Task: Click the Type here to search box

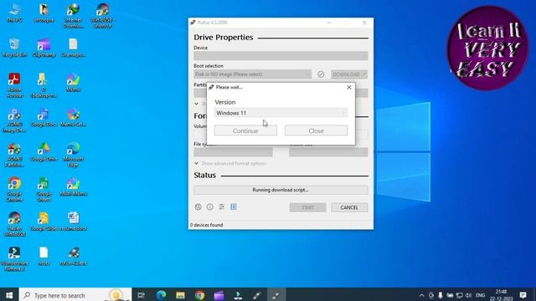Action: [75, 295]
